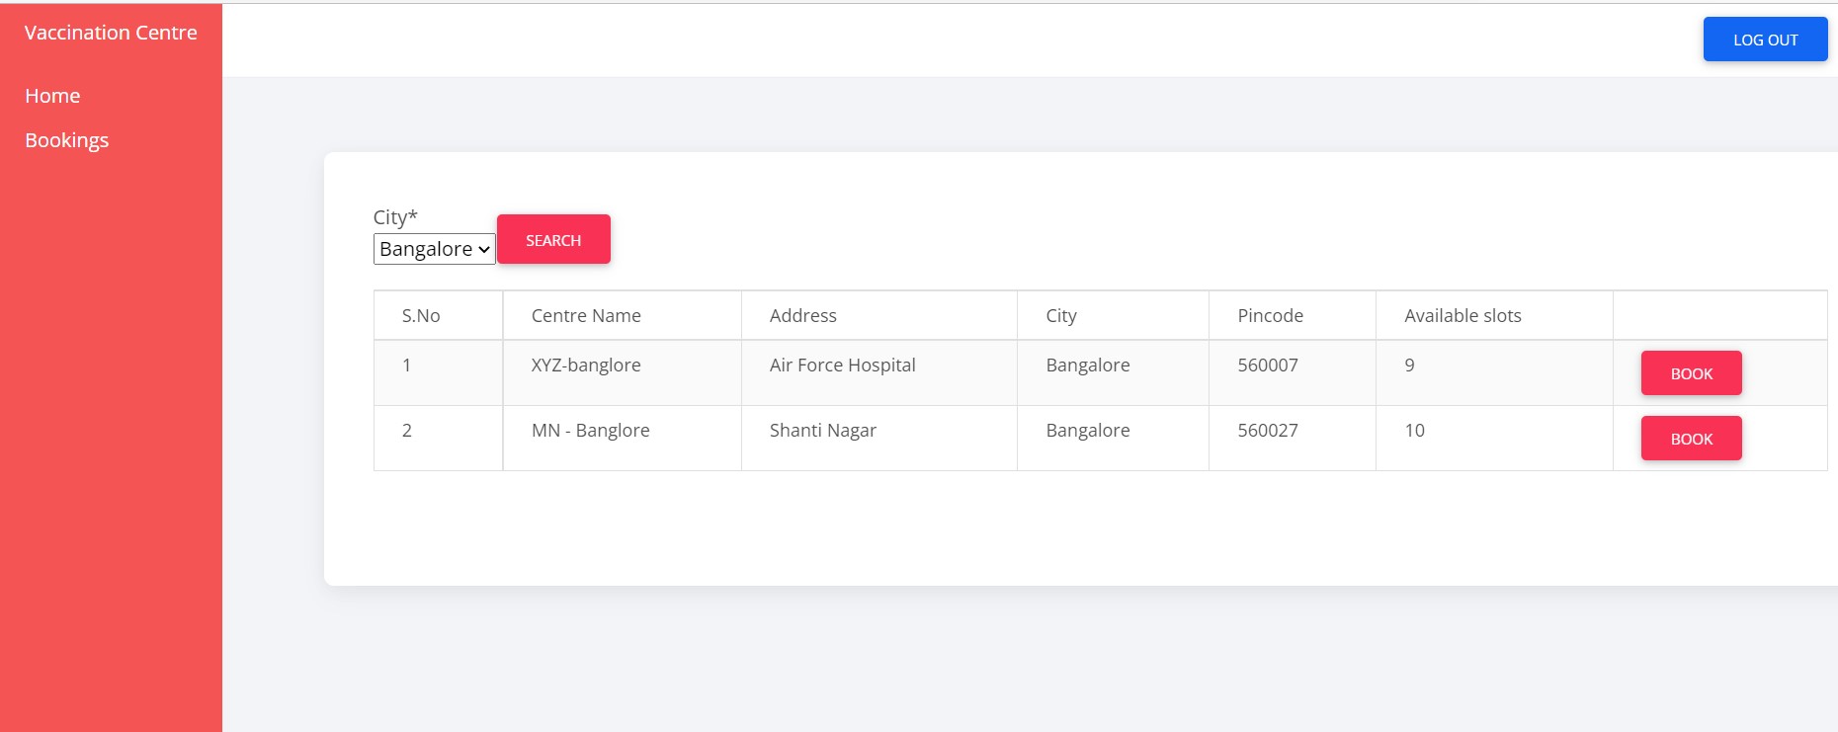The image size is (1838, 732).
Task: Book a slot at XYZ-banglore centre
Action: (1691, 373)
